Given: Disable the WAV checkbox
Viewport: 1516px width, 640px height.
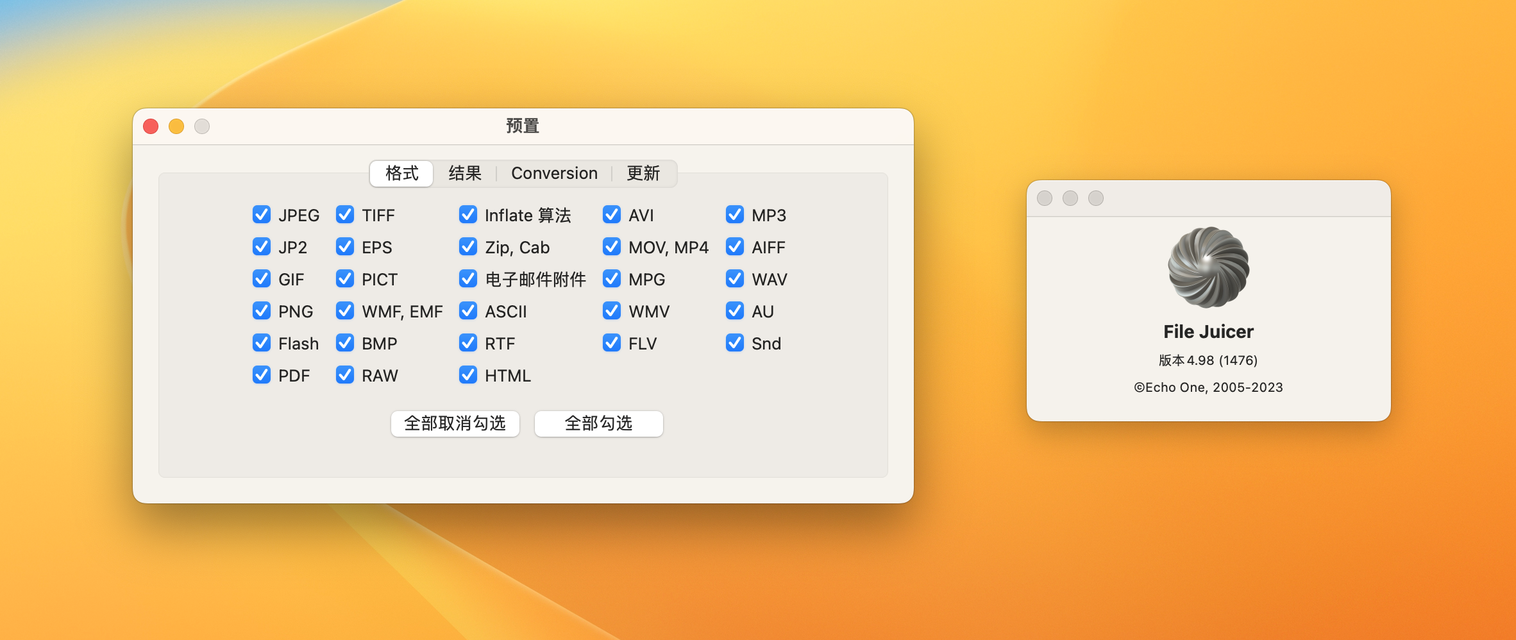Looking at the screenshot, I should pyautogui.click(x=735, y=279).
